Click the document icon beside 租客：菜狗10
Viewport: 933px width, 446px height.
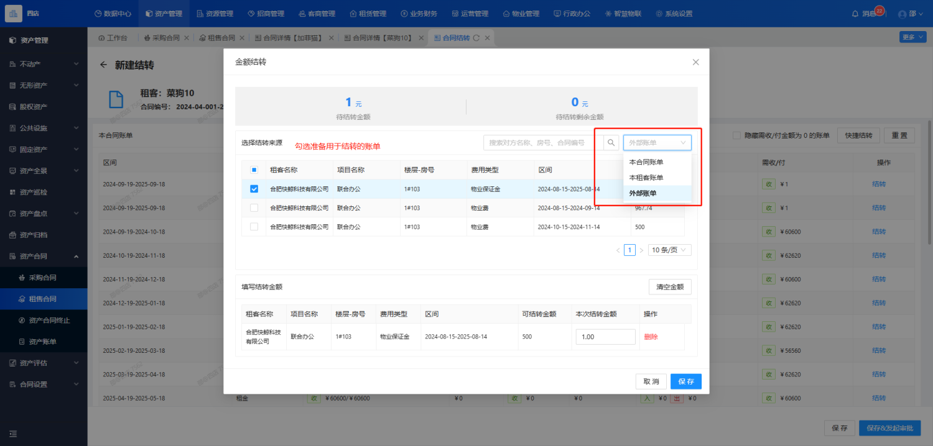(116, 99)
